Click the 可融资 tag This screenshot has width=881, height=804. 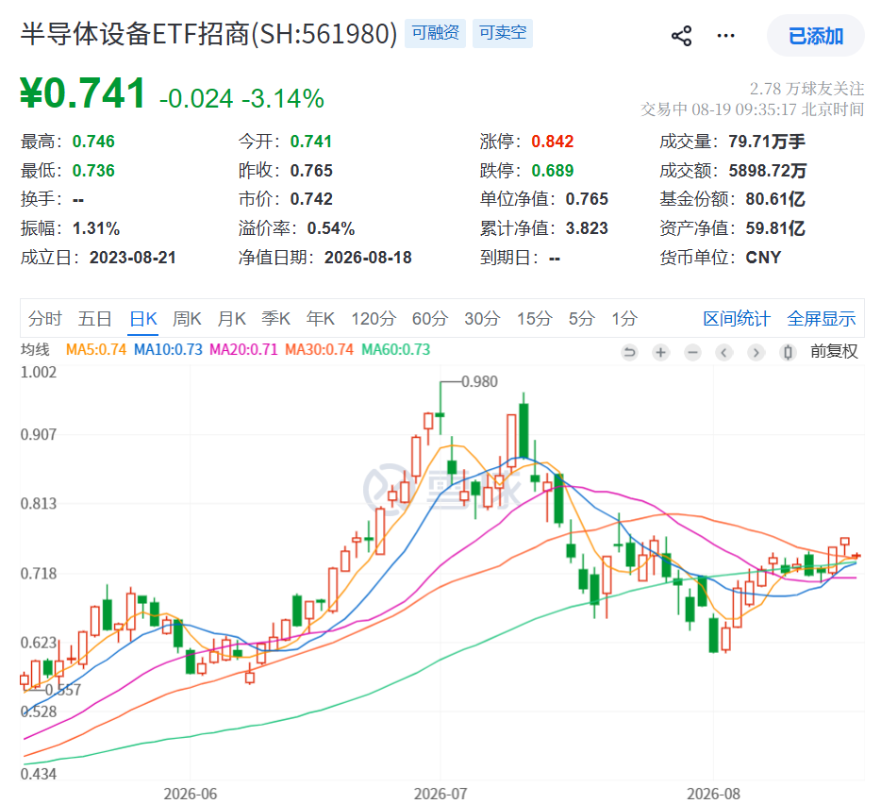(x=436, y=33)
